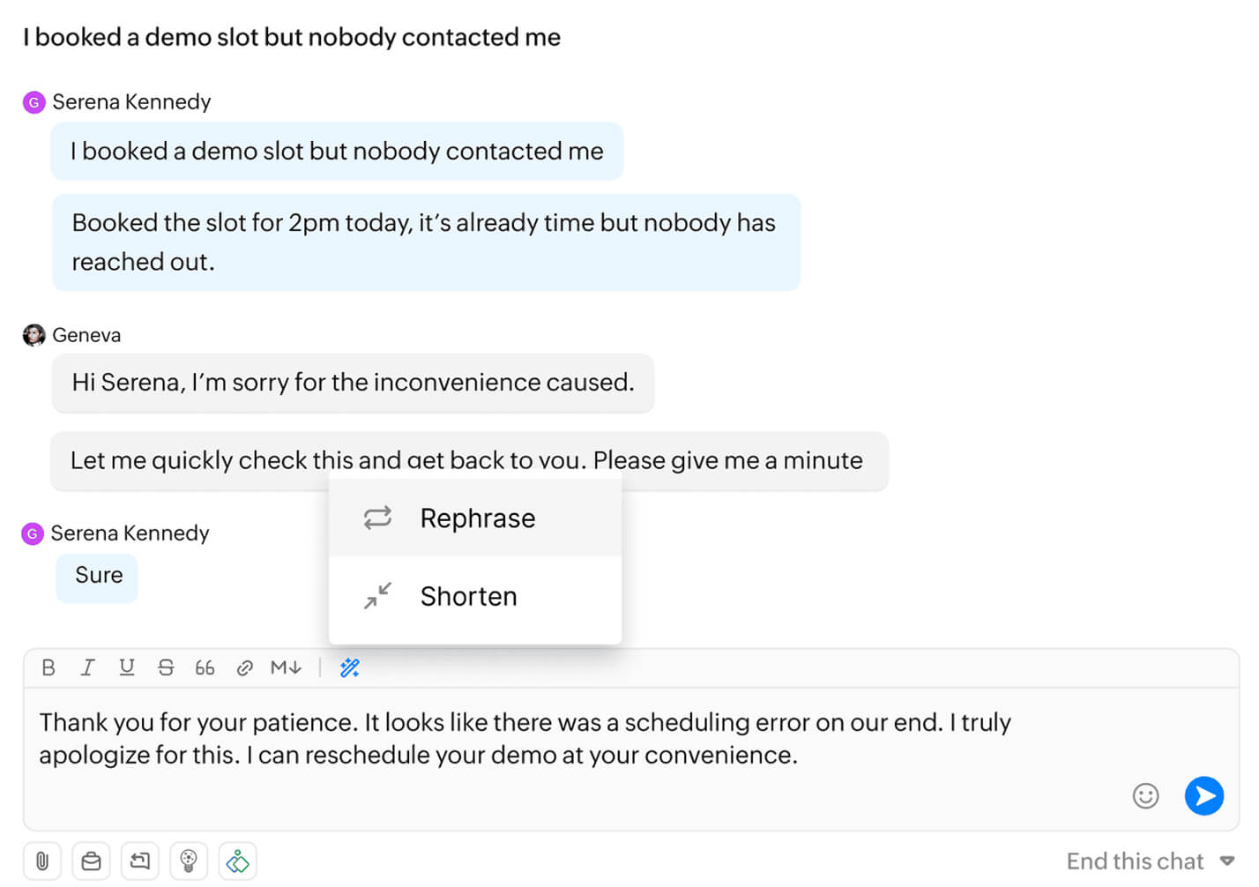Viewport: 1259px width, 887px height.
Task: Send the typed reply with the arrow button
Action: pos(1204,796)
